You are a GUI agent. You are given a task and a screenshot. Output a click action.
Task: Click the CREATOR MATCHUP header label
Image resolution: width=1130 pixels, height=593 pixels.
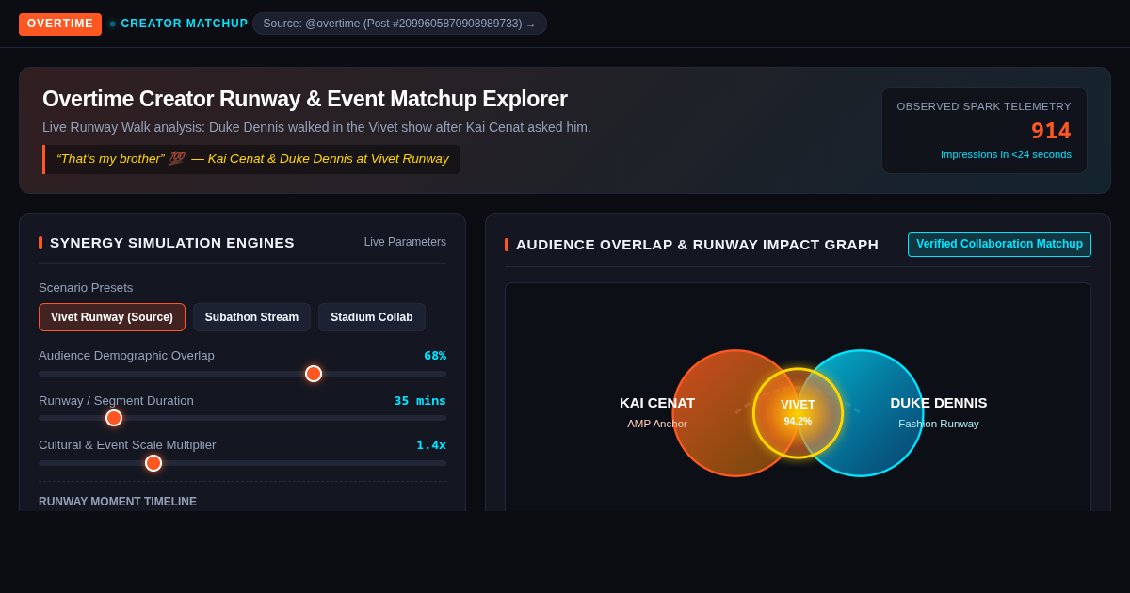point(185,24)
